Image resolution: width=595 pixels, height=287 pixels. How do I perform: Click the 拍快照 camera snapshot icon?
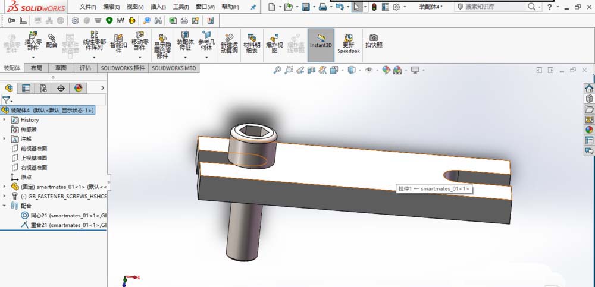click(x=374, y=40)
